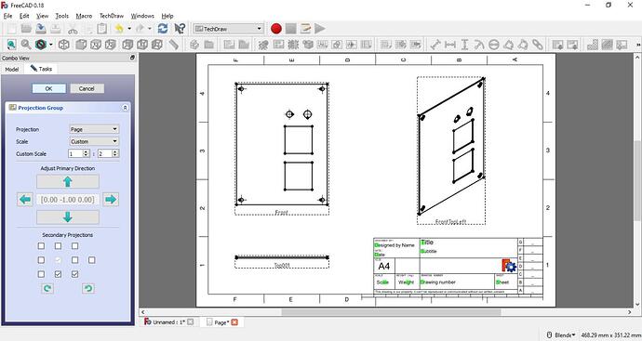Click the left arrow primary direction button
Image resolution: width=642 pixels, height=341 pixels.
point(25,200)
